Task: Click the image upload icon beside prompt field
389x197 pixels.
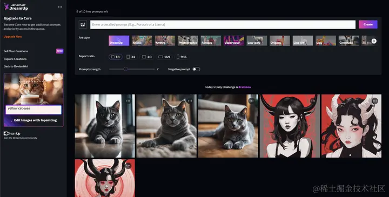Action: pyautogui.click(x=83, y=24)
